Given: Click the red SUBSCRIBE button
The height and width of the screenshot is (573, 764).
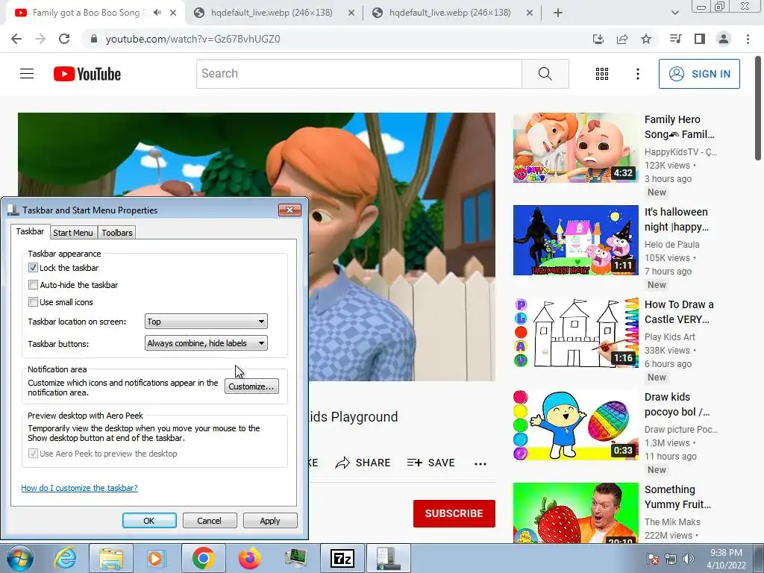Looking at the screenshot, I should point(454,513).
